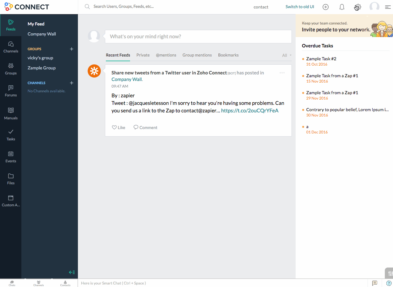This screenshot has height=287, width=393.
Task: Open the post's three-dot options menu
Action: tap(282, 73)
